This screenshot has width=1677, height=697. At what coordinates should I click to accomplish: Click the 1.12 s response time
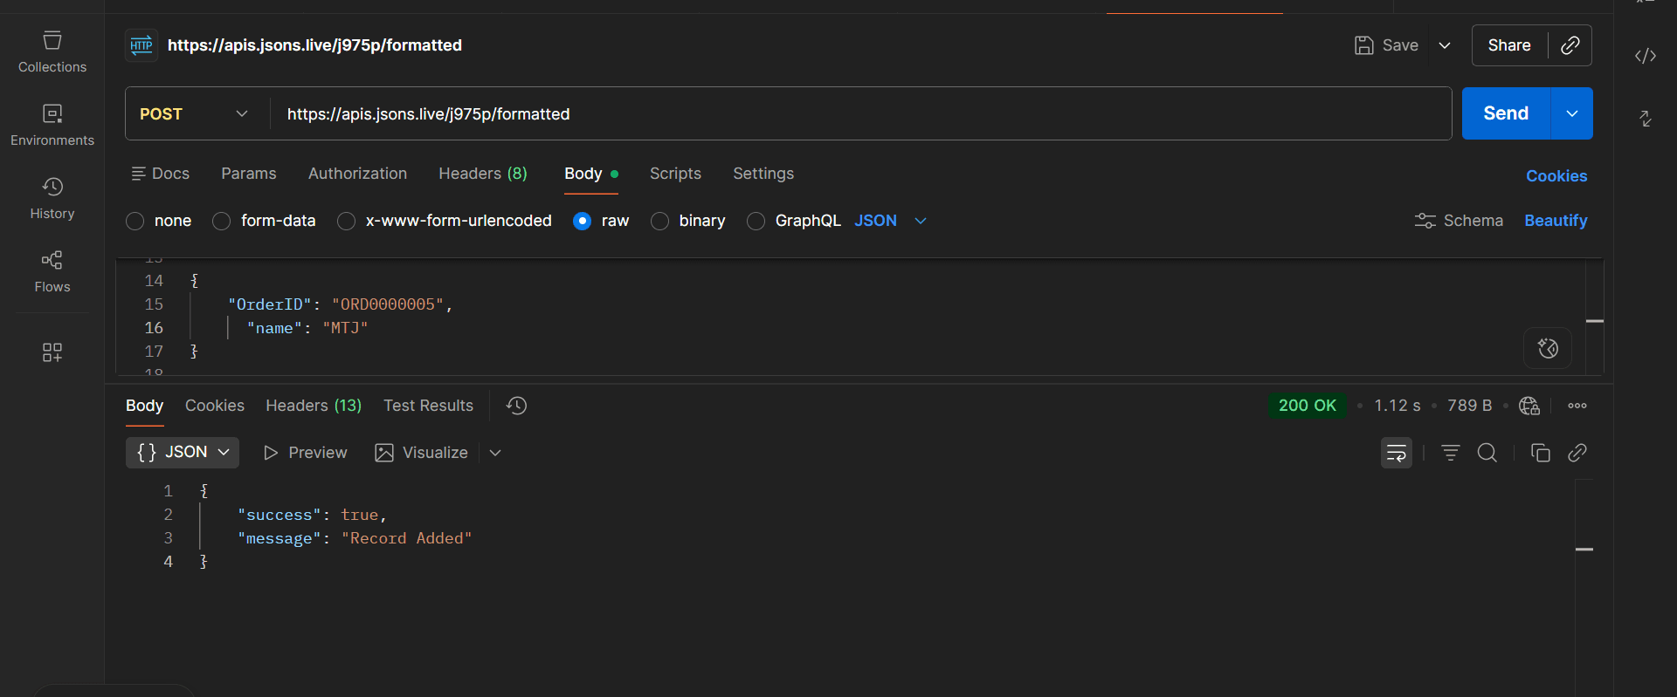pos(1397,406)
